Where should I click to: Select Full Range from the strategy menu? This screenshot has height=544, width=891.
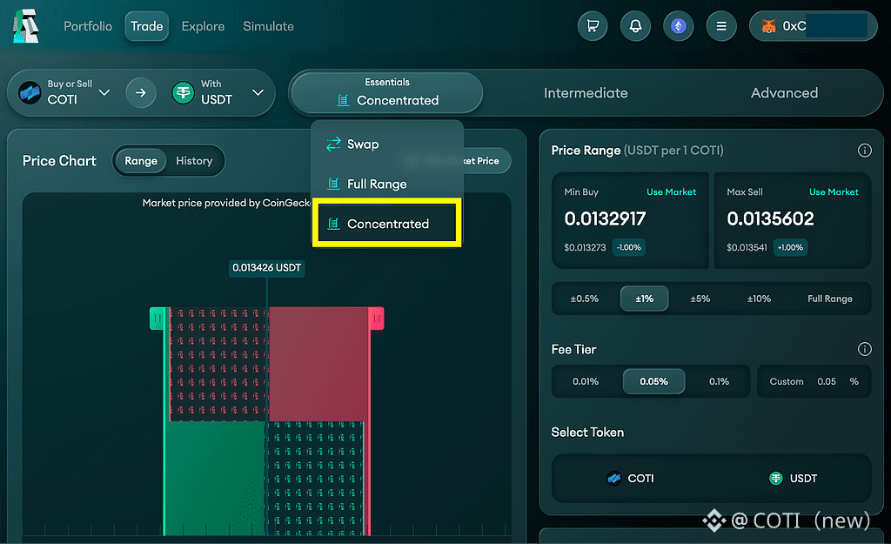(x=387, y=184)
